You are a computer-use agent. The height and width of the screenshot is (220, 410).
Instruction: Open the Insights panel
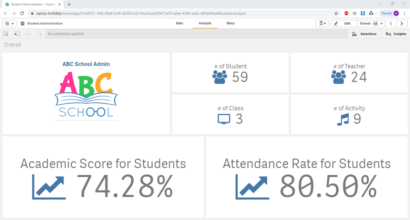(x=396, y=34)
